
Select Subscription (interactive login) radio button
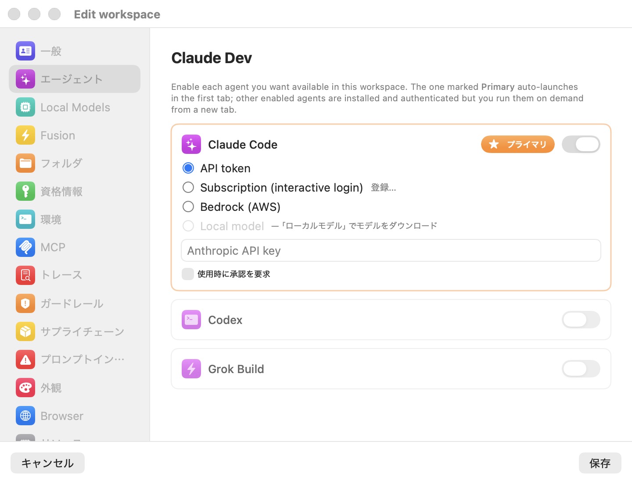click(188, 187)
